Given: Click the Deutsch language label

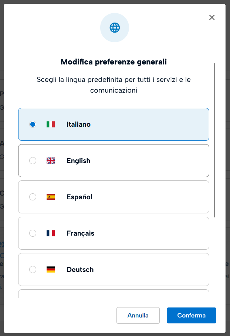Looking at the screenshot, I should 80,270.
